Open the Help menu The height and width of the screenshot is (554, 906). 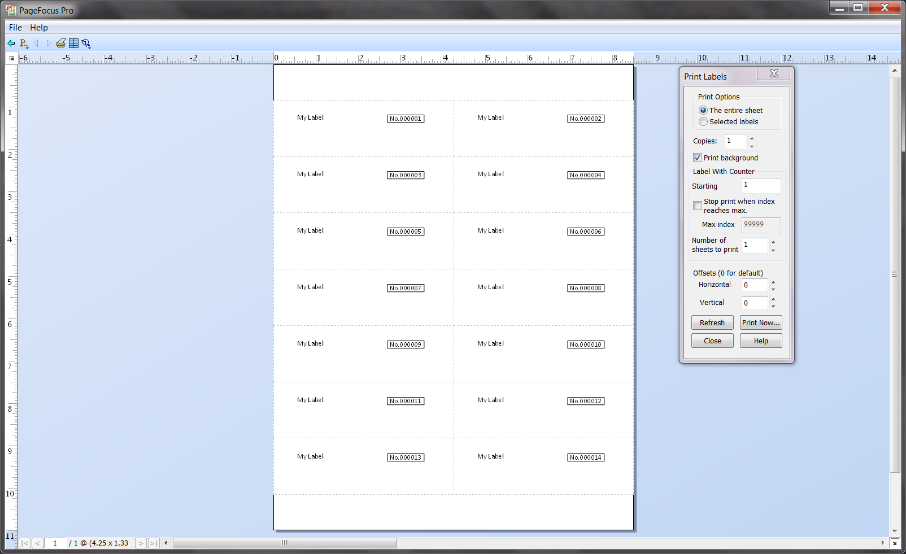coord(39,27)
